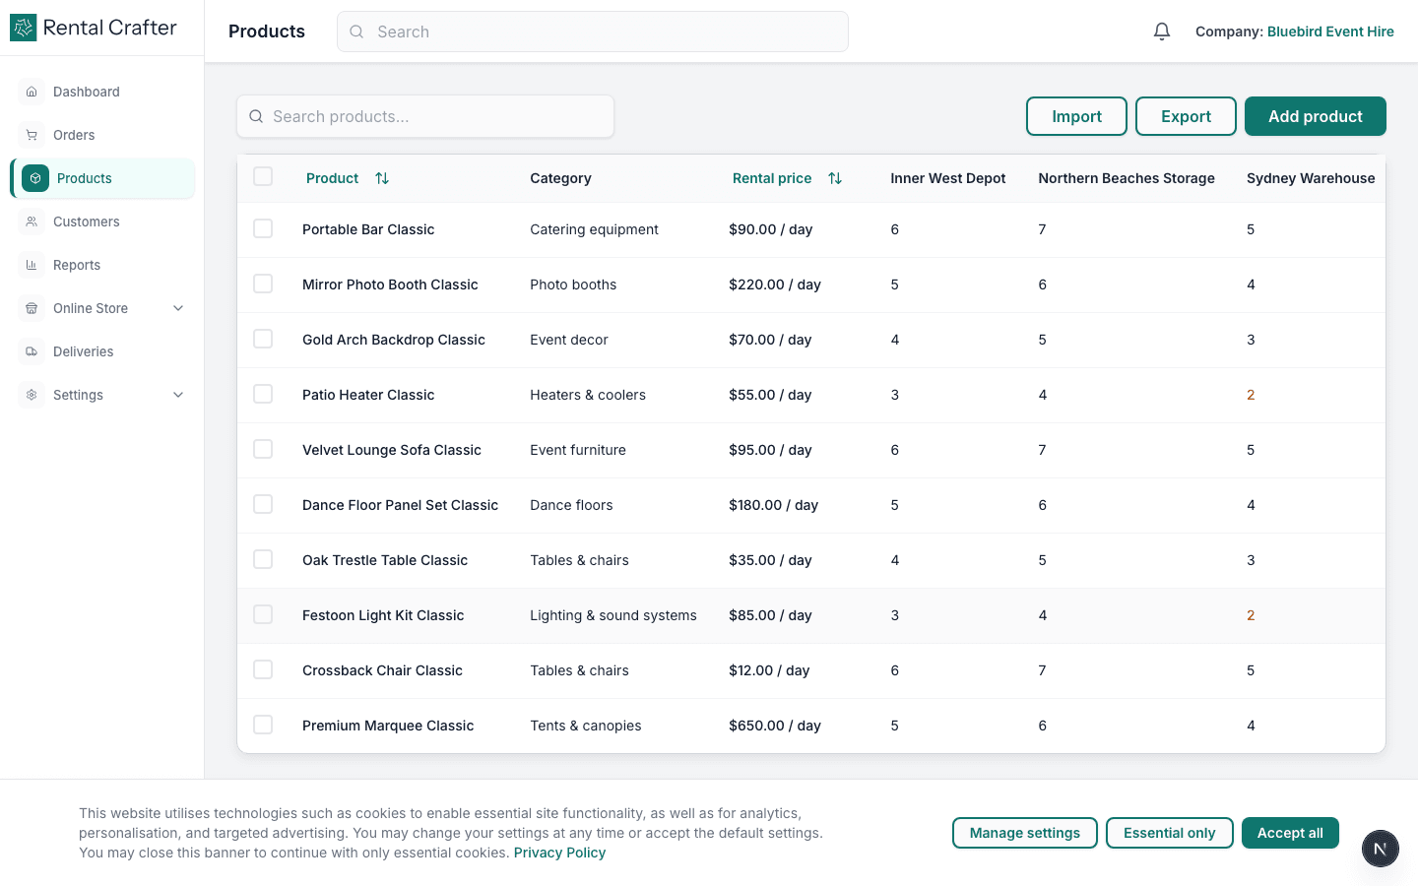Open notifications bell
1418x886 pixels.
[1162, 32]
